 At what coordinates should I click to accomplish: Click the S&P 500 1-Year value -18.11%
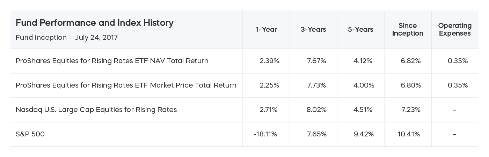pos(265,134)
